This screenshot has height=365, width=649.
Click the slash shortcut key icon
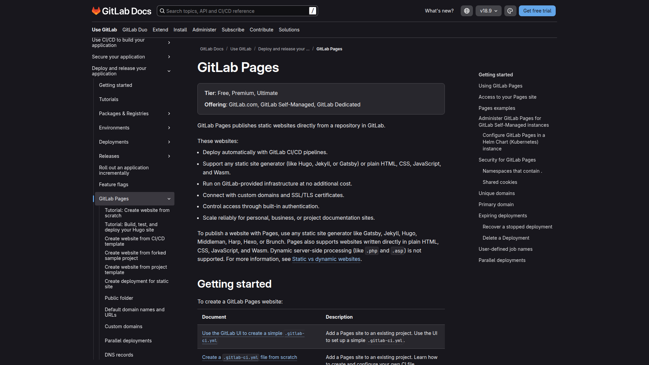[x=313, y=11]
